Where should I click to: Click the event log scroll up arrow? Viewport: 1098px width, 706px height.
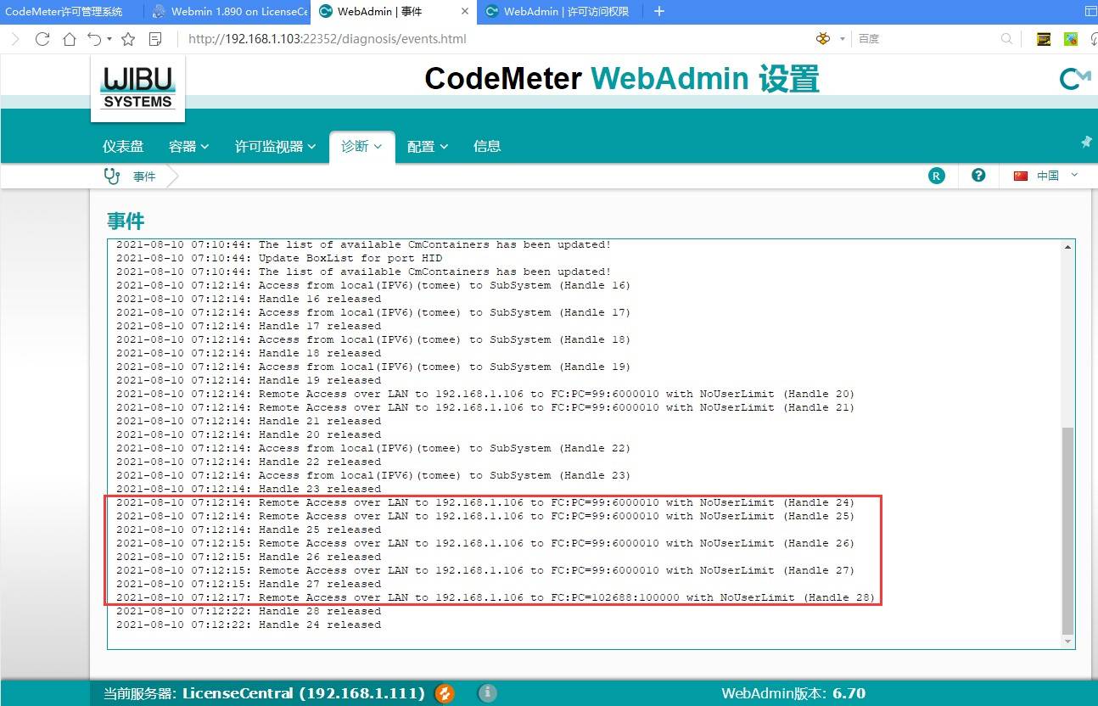point(1067,246)
